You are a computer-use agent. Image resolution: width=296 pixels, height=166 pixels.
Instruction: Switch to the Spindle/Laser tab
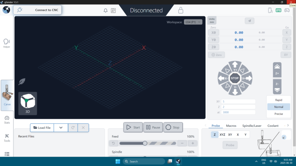coord(252,126)
